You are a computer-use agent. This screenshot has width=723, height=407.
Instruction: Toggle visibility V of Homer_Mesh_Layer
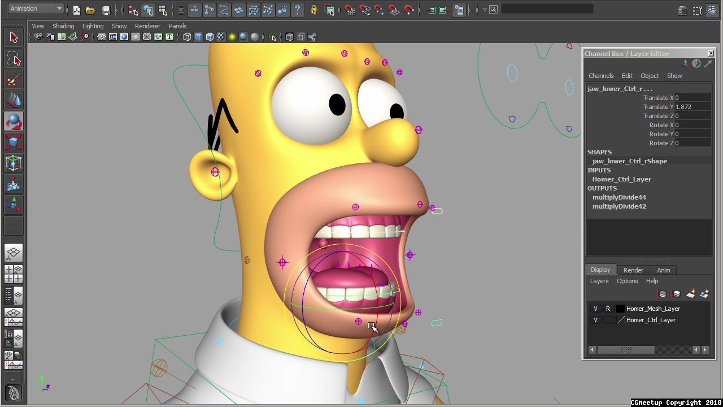coord(595,309)
